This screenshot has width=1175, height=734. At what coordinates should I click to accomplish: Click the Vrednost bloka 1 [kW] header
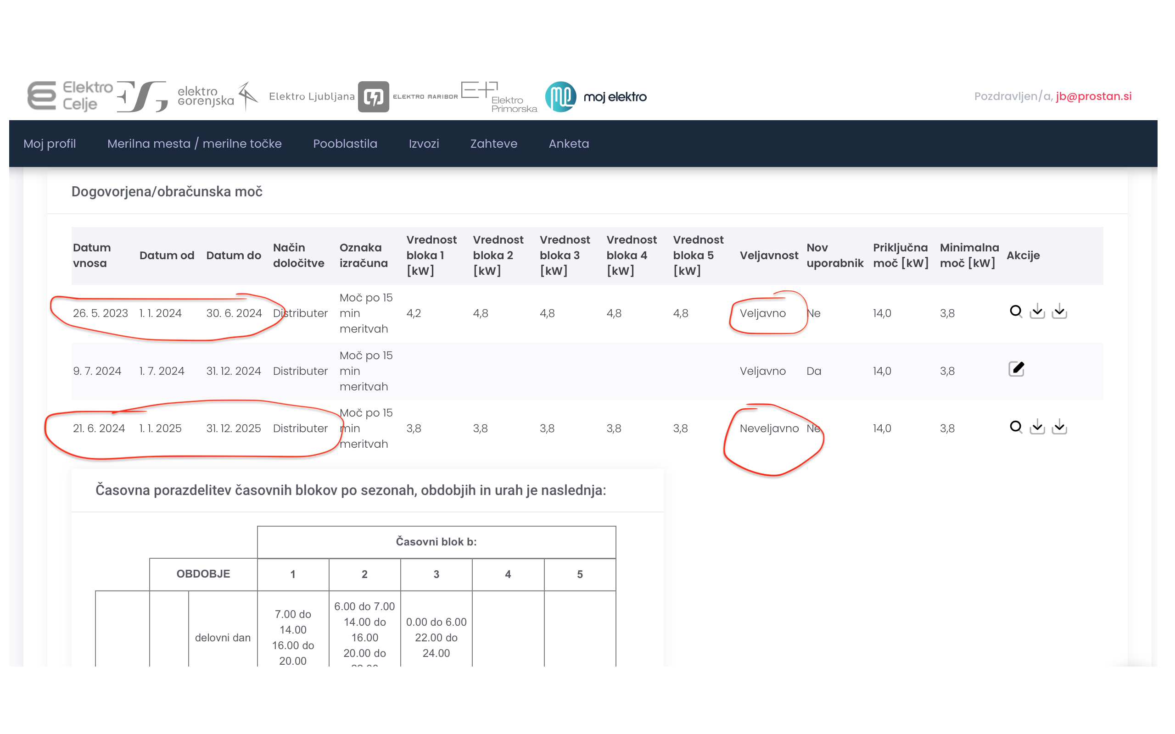pos(431,256)
